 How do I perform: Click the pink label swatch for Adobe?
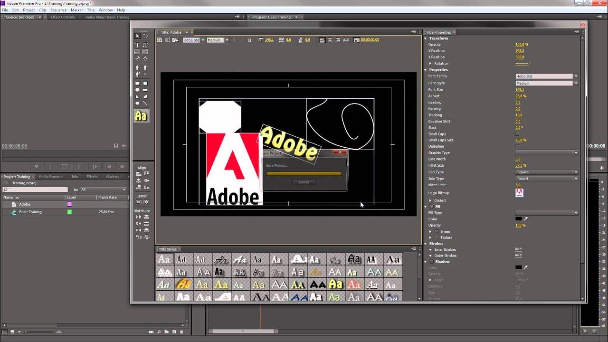click(x=69, y=204)
